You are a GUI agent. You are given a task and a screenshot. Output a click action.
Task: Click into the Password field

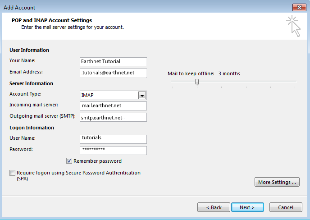coord(113,151)
